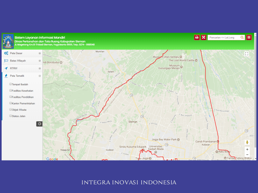Check the Fasilitas Kesehatan layer
The image size is (258, 193).
click(11, 91)
